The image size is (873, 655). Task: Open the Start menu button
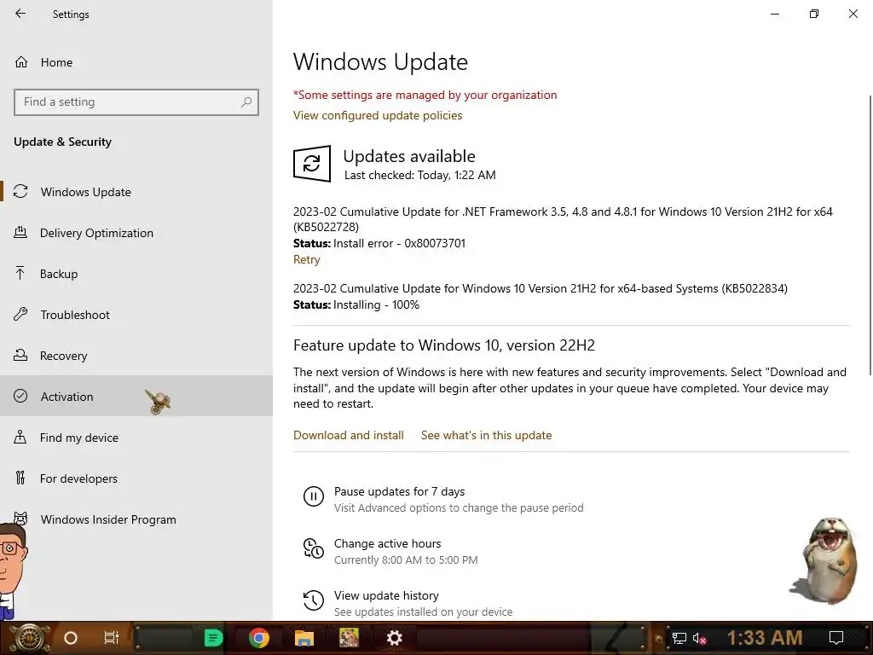pos(30,638)
